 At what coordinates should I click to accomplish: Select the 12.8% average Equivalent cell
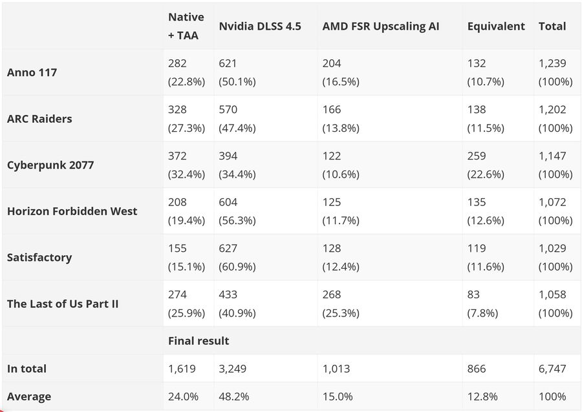(x=481, y=397)
